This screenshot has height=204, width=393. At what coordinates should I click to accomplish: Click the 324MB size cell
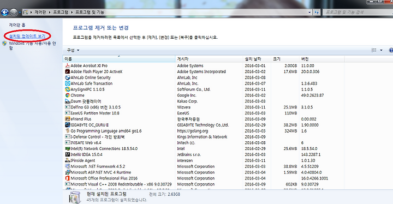[290, 131]
